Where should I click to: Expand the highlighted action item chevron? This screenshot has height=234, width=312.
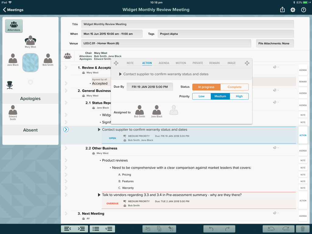(x=66, y=129)
